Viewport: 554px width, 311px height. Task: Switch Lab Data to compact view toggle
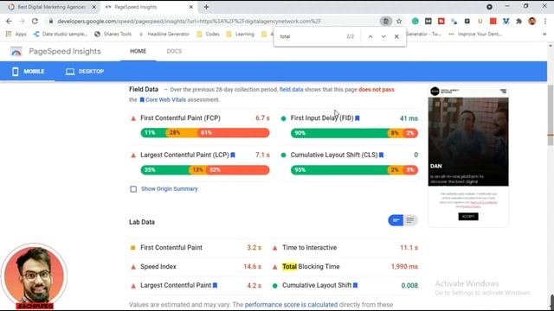pos(396,220)
